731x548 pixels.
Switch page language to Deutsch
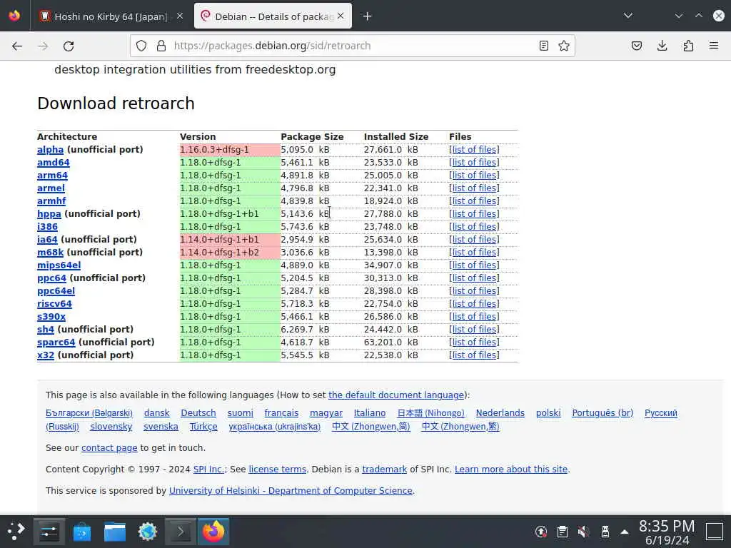(198, 413)
